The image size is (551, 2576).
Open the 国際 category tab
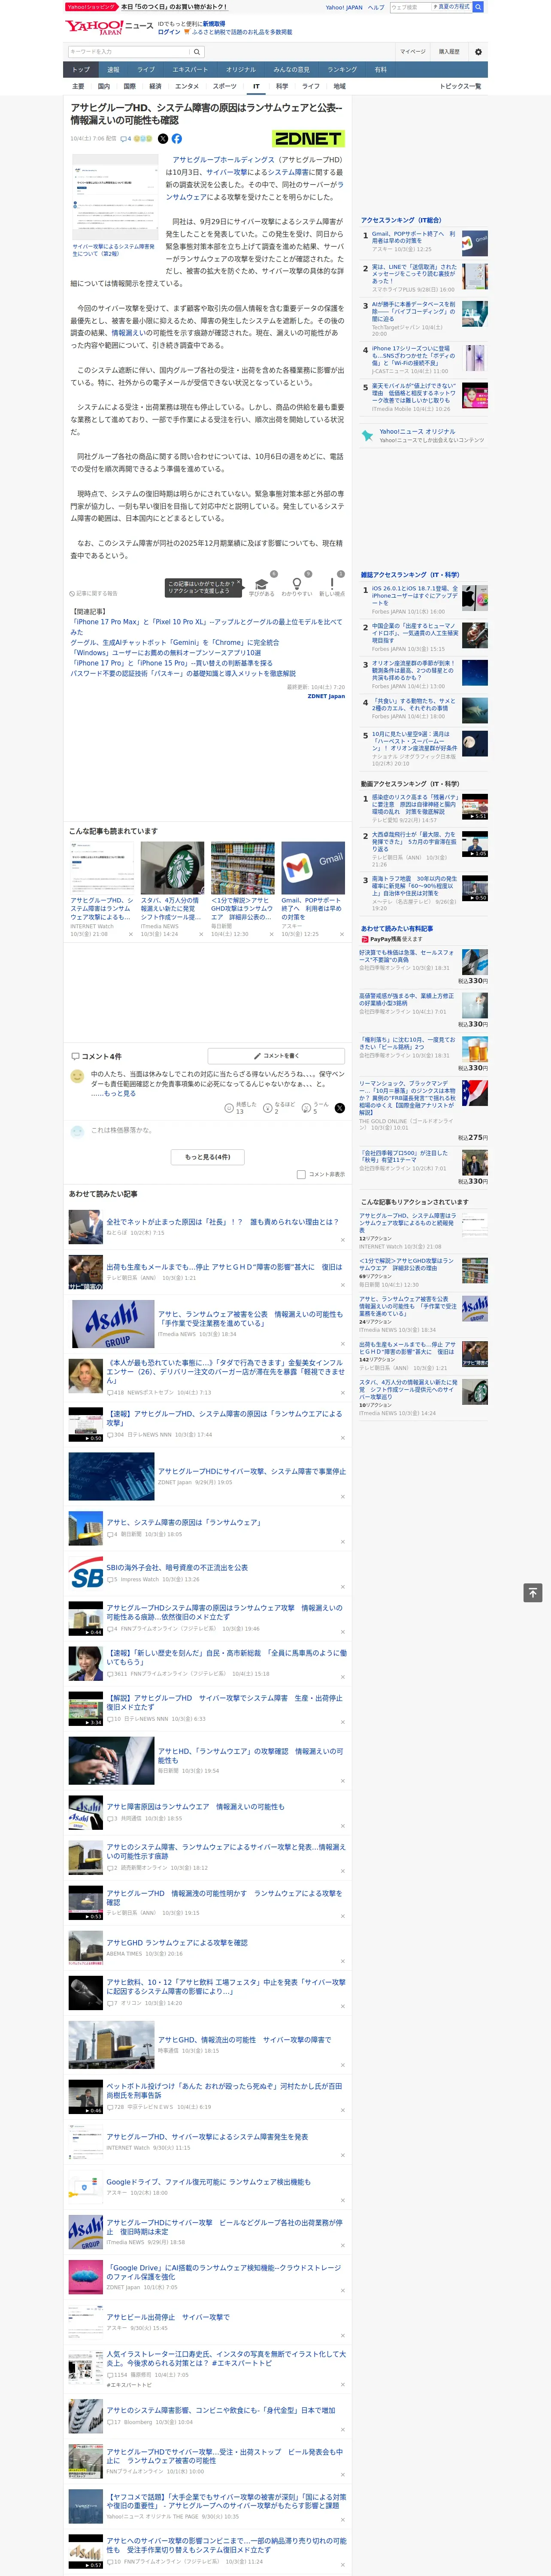pyautogui.click(x=129, y=86)
